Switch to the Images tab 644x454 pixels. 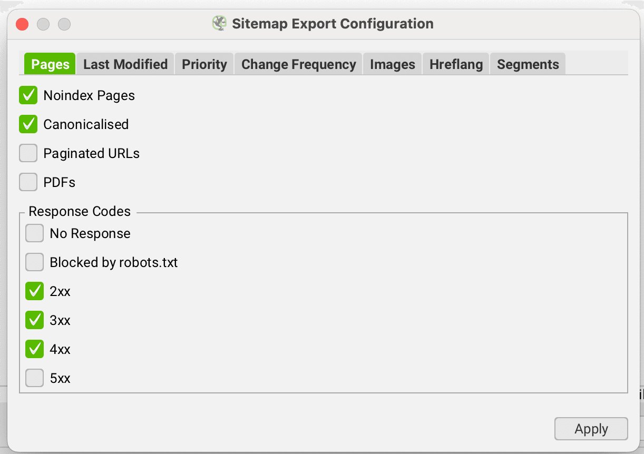[x=392, y=64]
